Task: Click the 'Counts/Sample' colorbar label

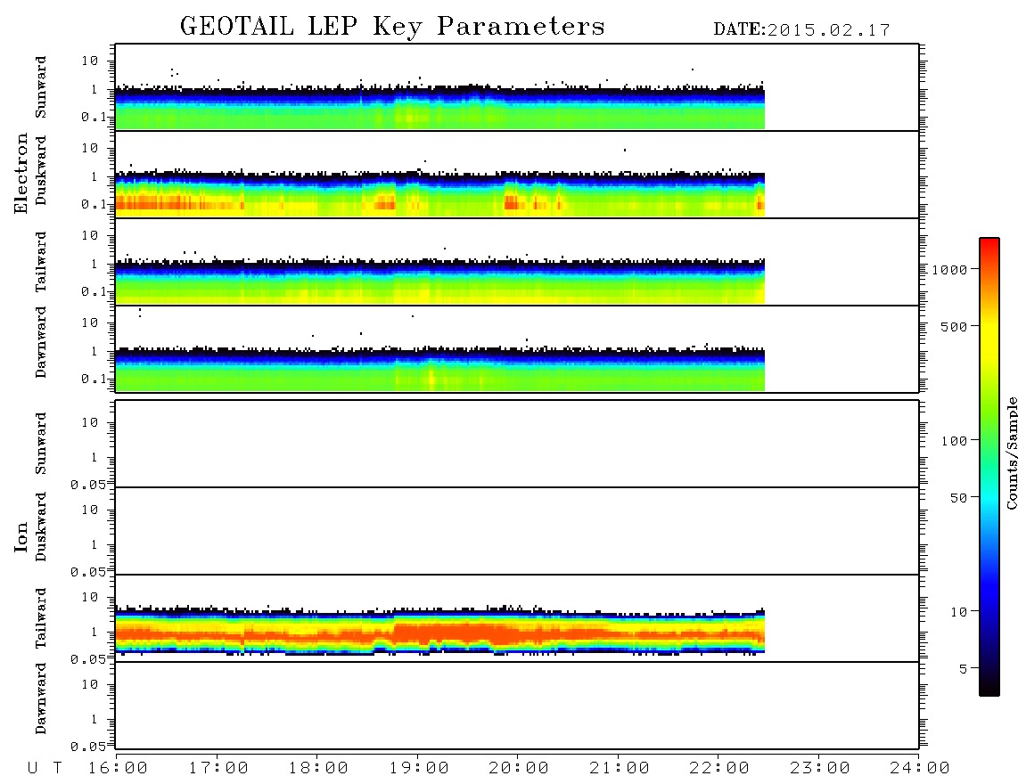Action: point(1012,453)
